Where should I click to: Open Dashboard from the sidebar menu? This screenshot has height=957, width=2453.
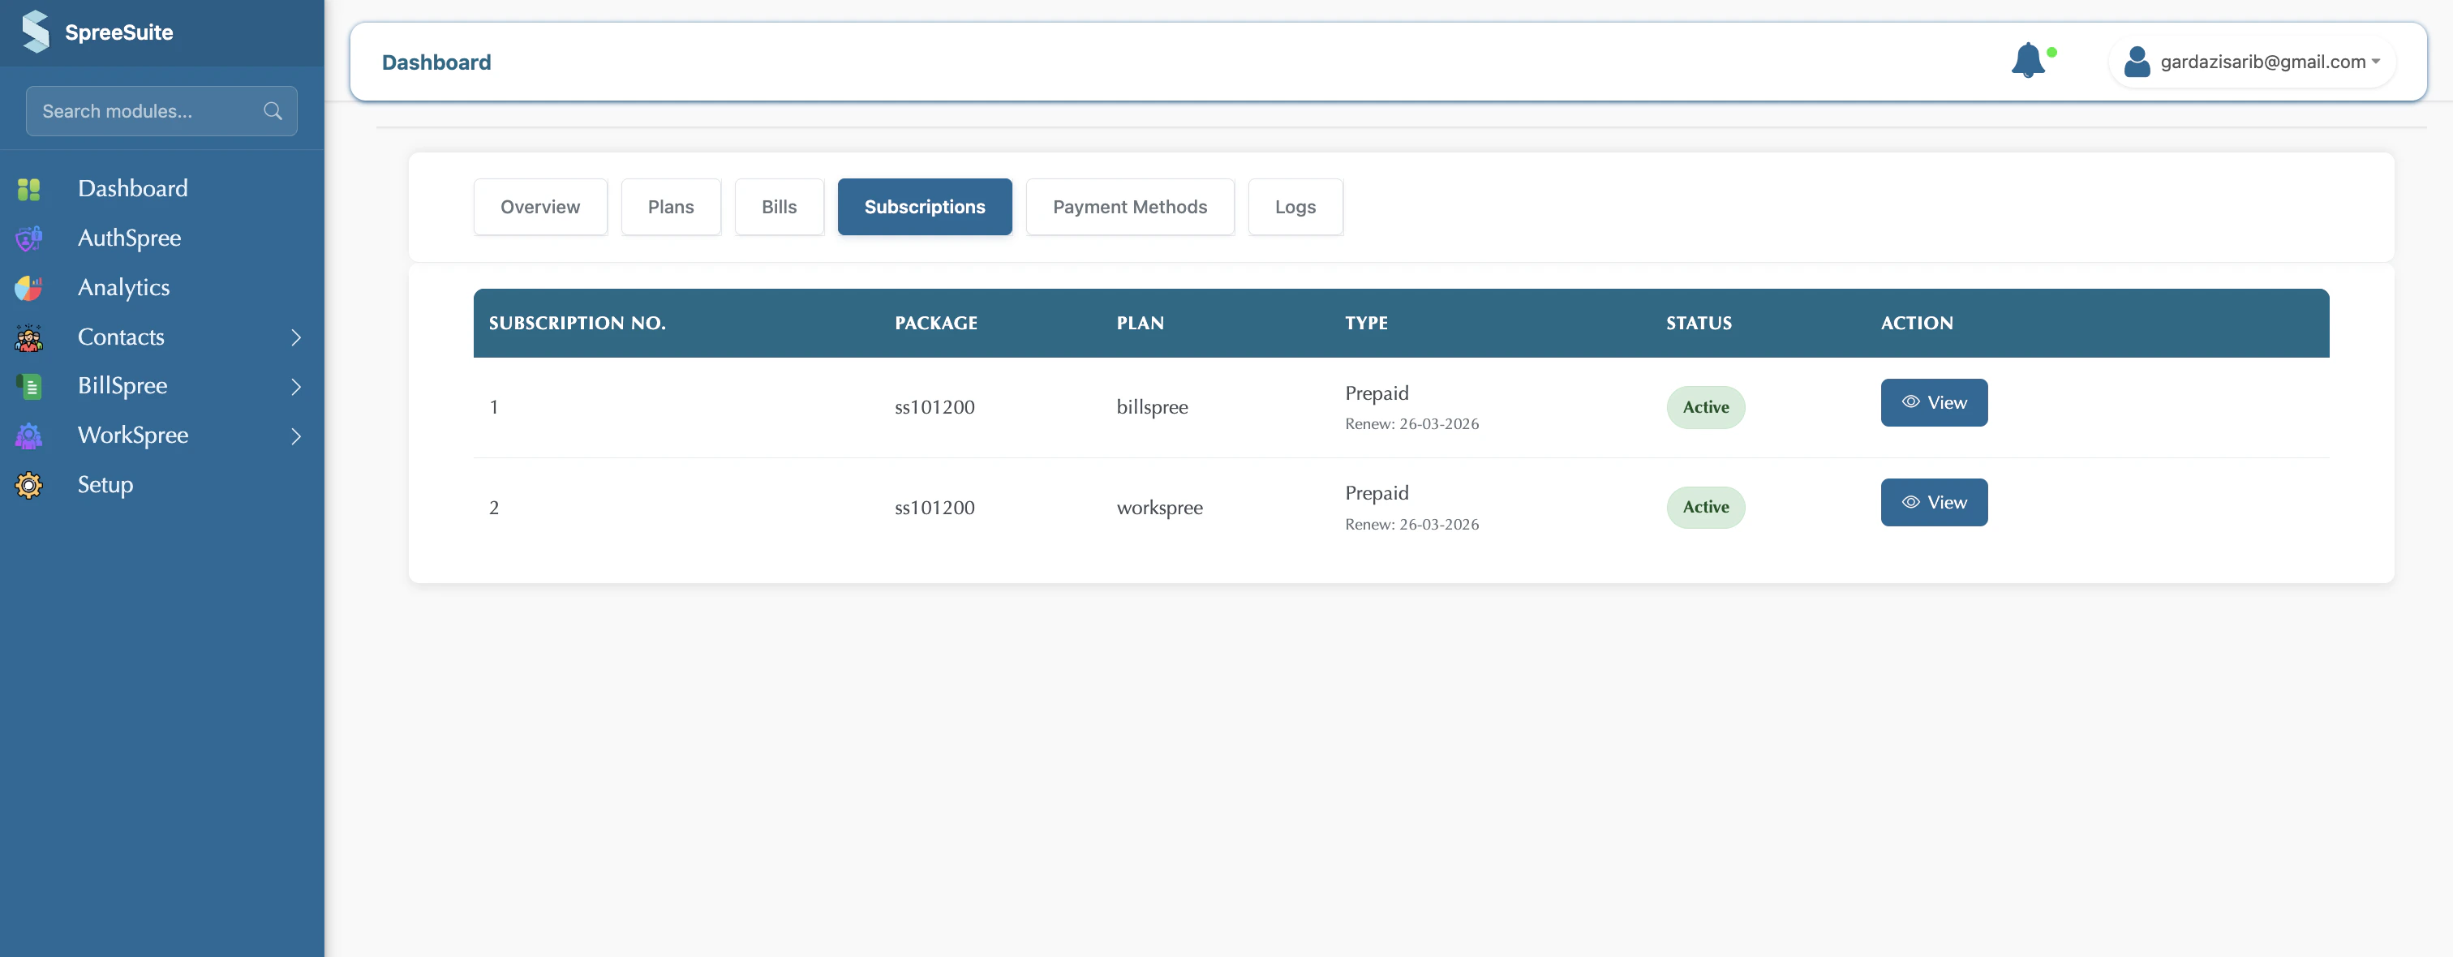(132, 188)
